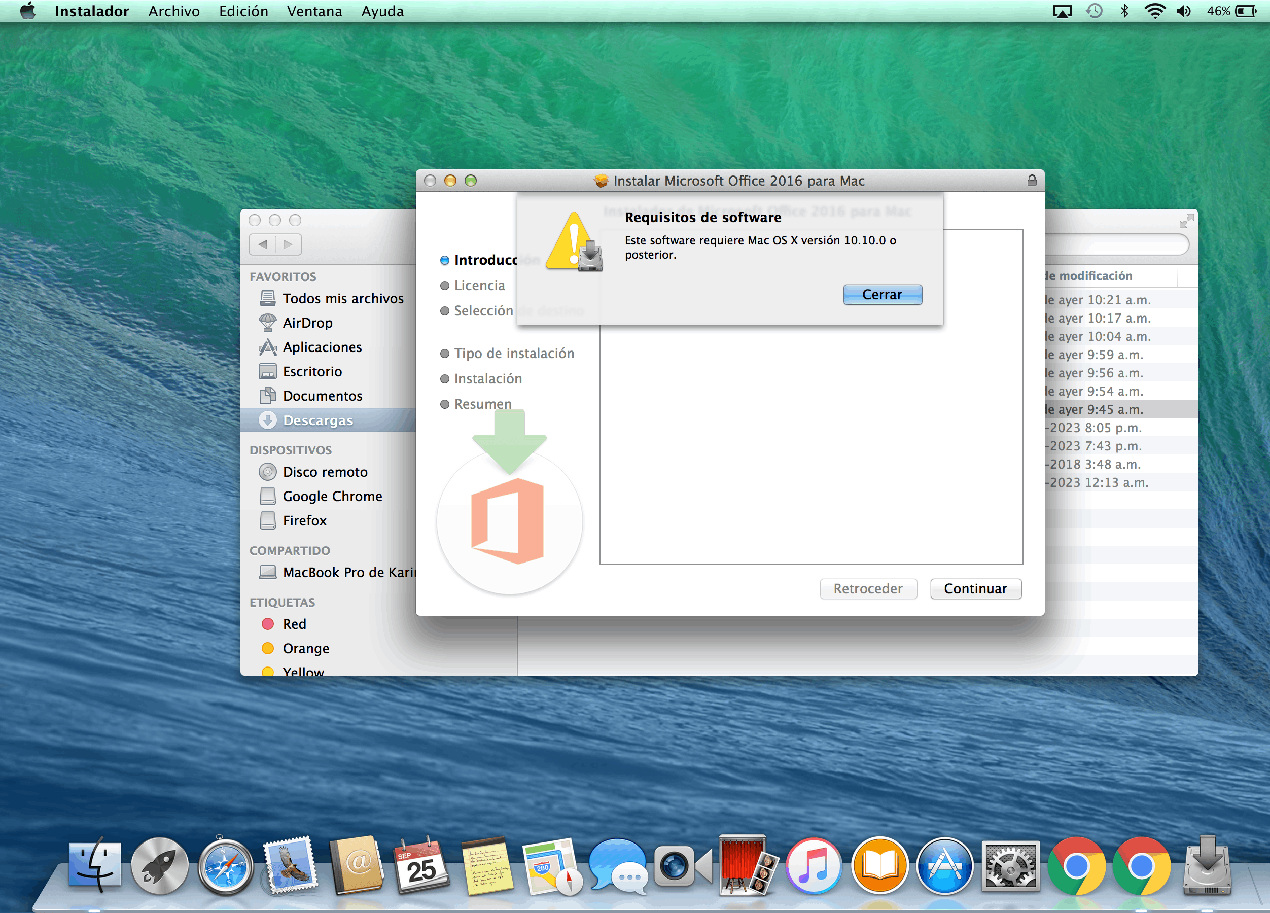Image resolution: width=1270 pixels, height=913 pixels.
Task: Select Aplicaciones in Finder sidebar
Action: click(x=322, y=347)
